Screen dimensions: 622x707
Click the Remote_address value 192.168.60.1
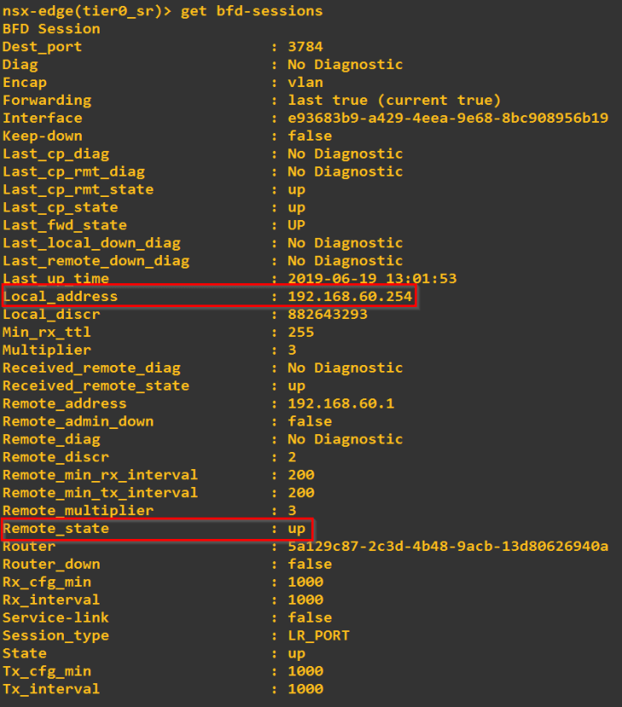[x=341, y=403]
